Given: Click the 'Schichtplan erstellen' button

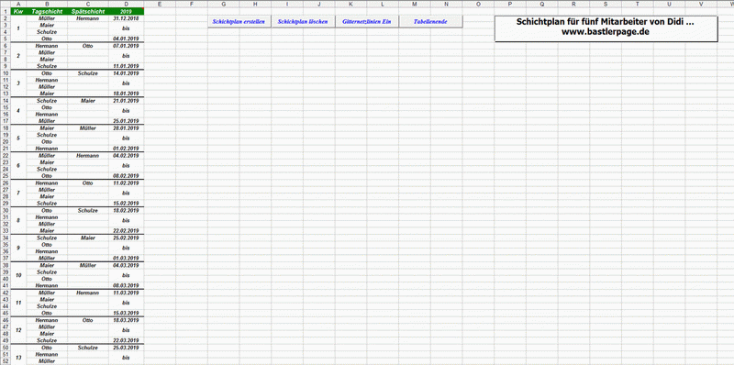Looking at the screenshot, I should [239, 21].
